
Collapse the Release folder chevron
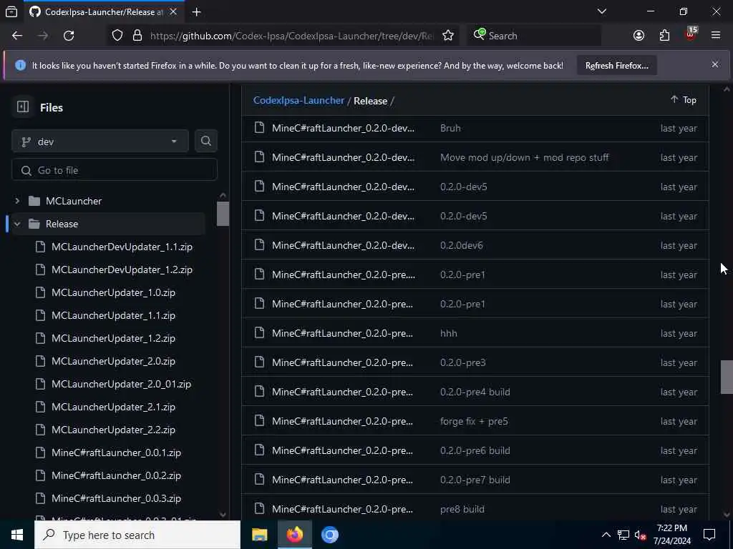[x=17, y=224]
